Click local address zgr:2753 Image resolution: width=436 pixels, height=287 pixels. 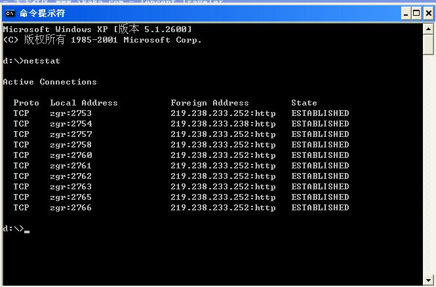click(x=71, y=113)
